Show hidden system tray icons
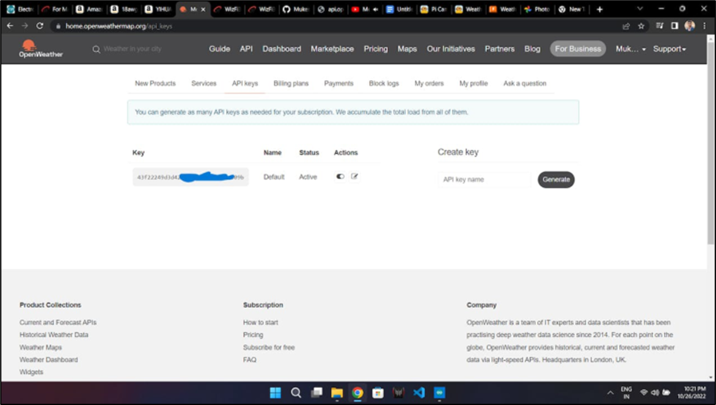Screen dimensions: 716x405 tap(610, 393)
